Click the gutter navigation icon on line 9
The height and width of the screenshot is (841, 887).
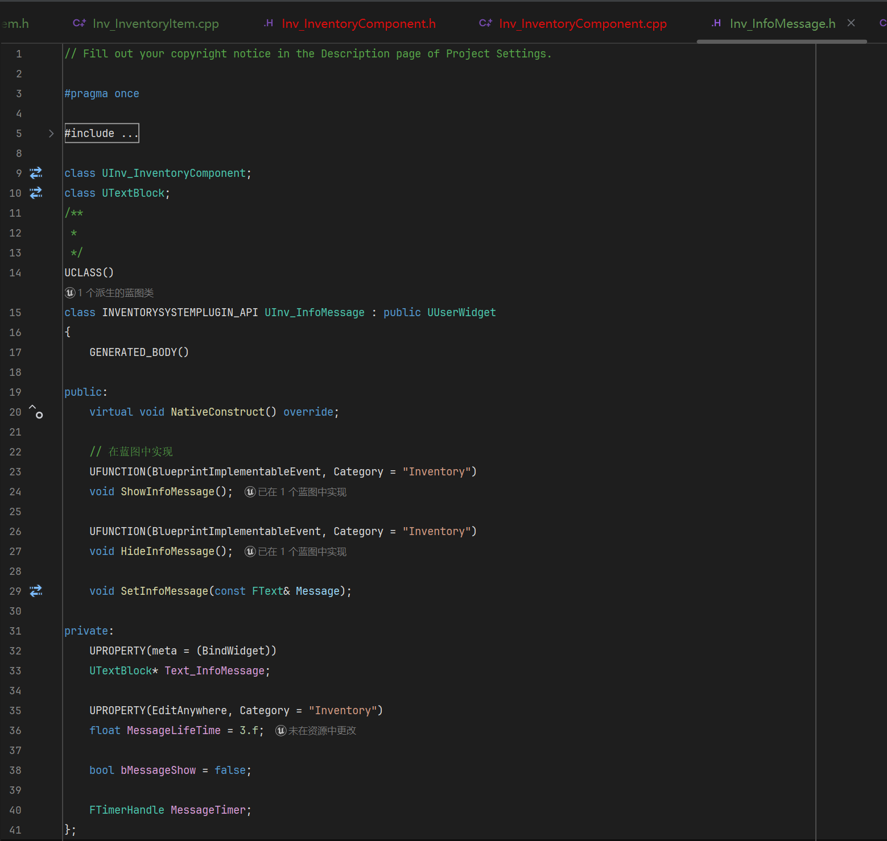click(36, 173)
